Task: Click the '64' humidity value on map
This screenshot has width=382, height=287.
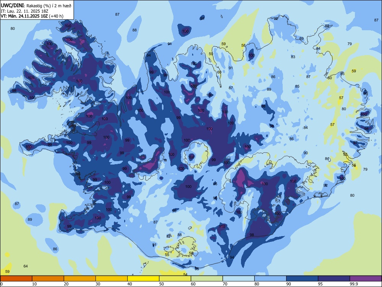Action: [26, 266]
